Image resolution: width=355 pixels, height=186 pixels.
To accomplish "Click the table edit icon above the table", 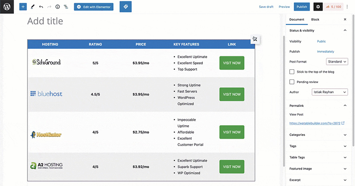I will [x=255, y=39].
